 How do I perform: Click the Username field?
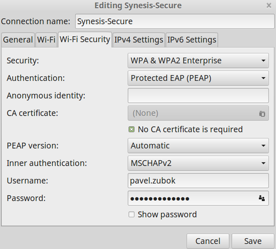click(198, 181)
